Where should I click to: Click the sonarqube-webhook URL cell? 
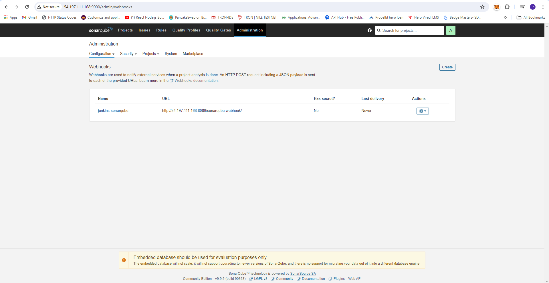pyautogui.click(x=202, y=111)
